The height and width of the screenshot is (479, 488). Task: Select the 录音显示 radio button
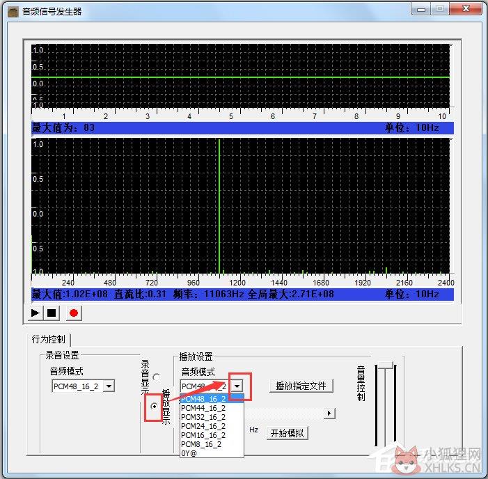click(x=157, y=377)
